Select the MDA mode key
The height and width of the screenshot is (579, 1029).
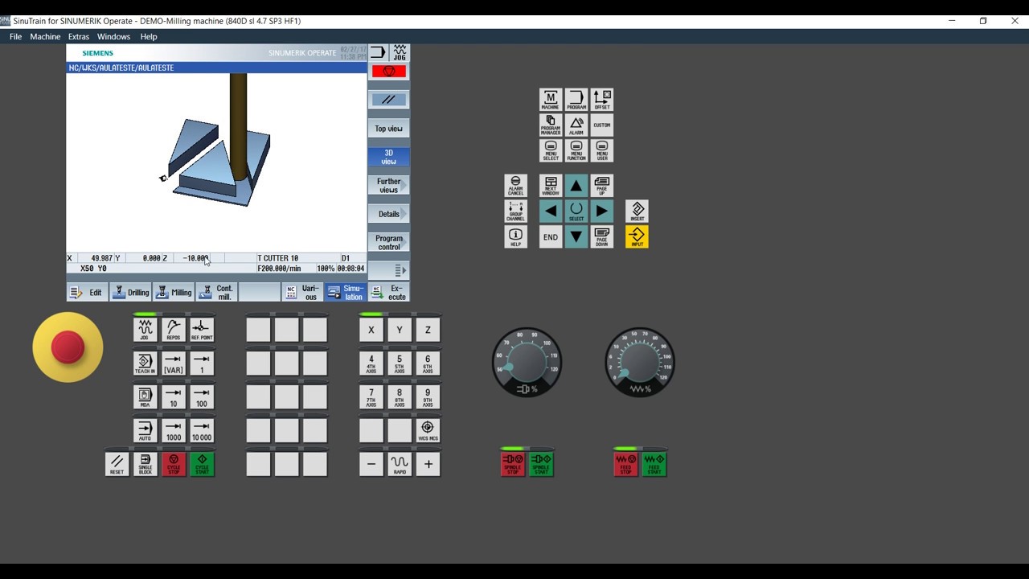(x=145, y=397)
